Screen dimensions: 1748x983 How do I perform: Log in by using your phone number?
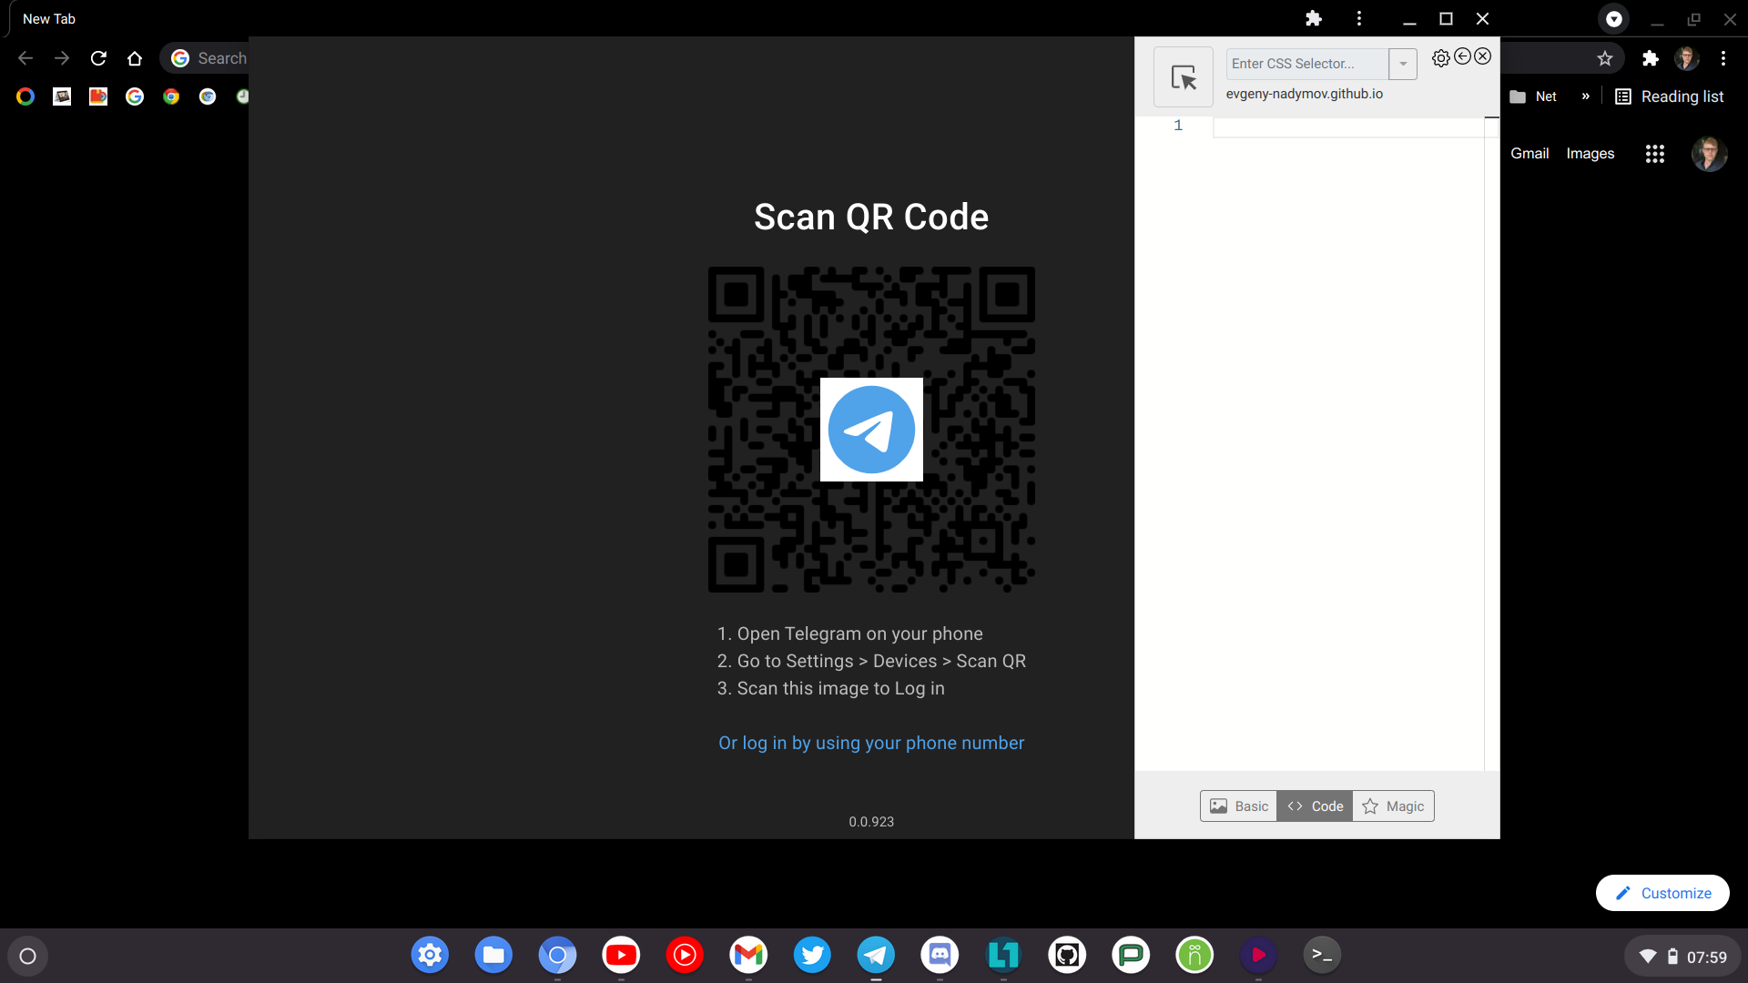[871, 743]
